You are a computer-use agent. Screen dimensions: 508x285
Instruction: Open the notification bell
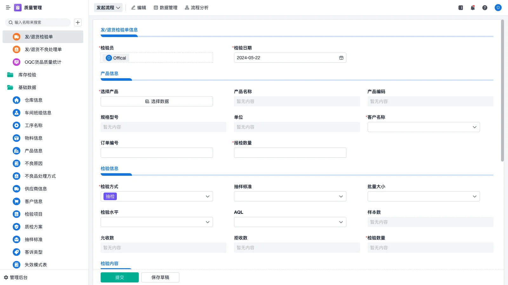[x=472, y=8]
